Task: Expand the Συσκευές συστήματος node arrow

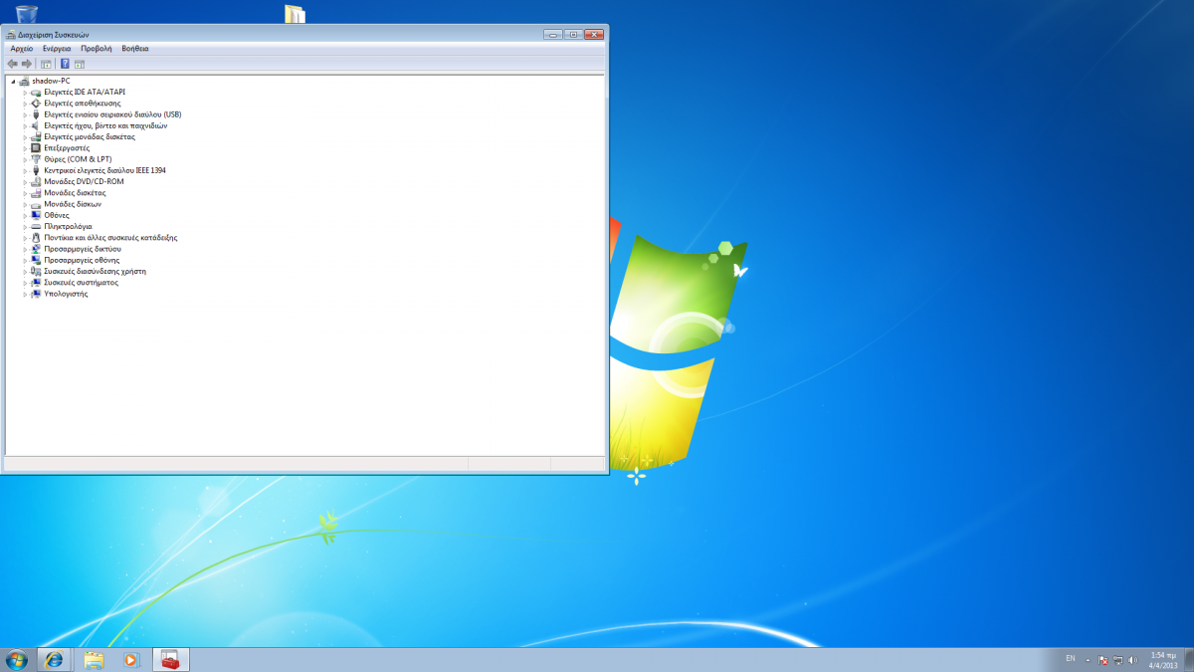Action: point(25,283)
